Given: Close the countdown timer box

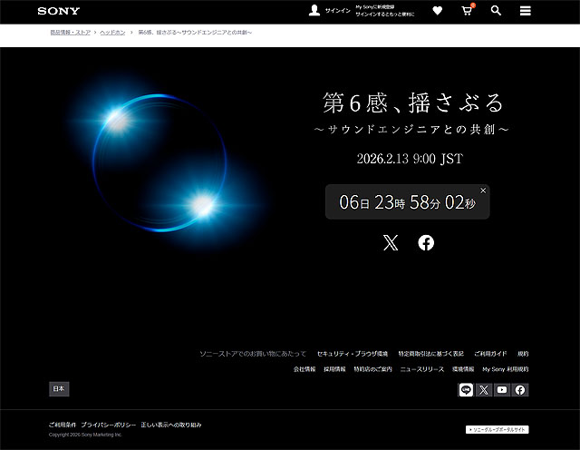Looking at the screenshot, I should (483, 191).
